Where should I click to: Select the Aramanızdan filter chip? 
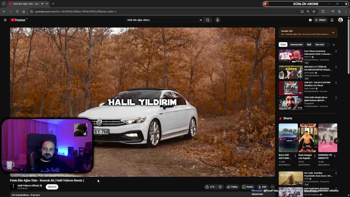(x=296, y=45)
